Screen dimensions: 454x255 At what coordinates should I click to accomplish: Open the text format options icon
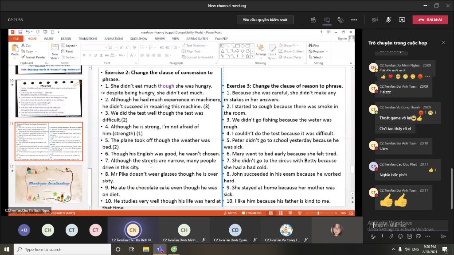(373, 236)
